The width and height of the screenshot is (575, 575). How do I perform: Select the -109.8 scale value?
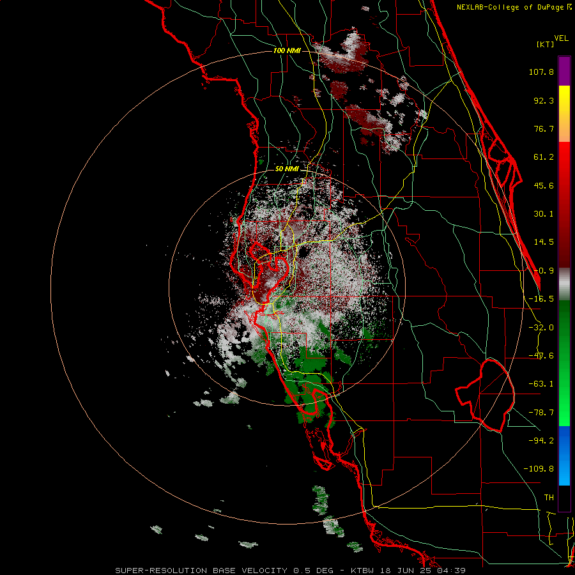tap(539, 469)
